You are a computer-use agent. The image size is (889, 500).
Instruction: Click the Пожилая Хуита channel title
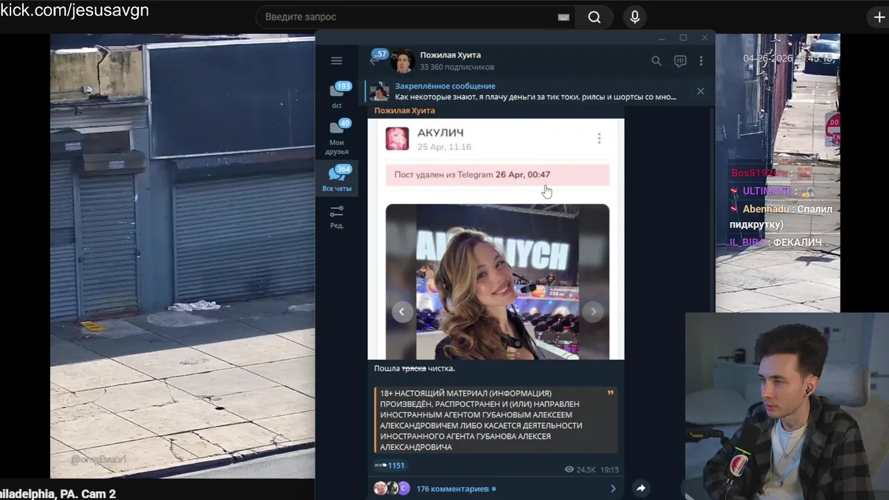click(450, 55)
